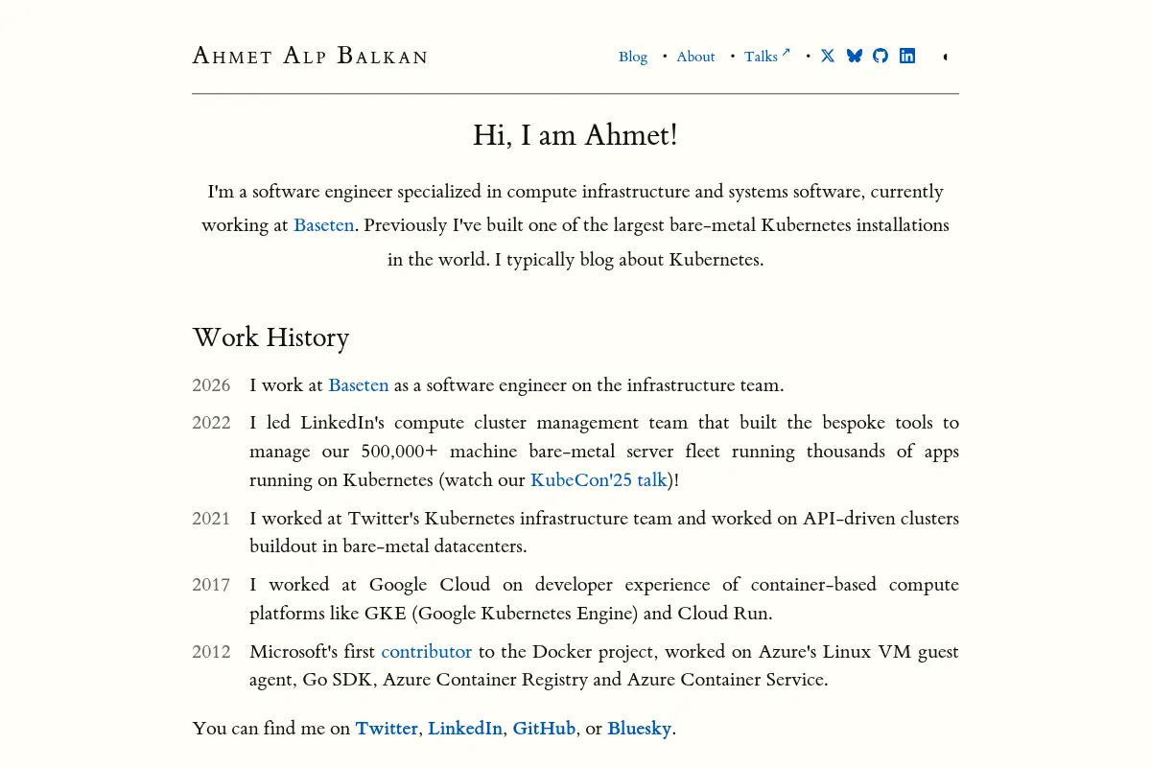Visit the bold LinkedIn link at bottom
The height and width of the screenshot is (767, 1151).
click(x=465, y=729)
